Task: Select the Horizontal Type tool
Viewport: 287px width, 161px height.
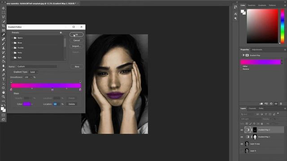Action: pyautogui.click(x=3, y=79)
